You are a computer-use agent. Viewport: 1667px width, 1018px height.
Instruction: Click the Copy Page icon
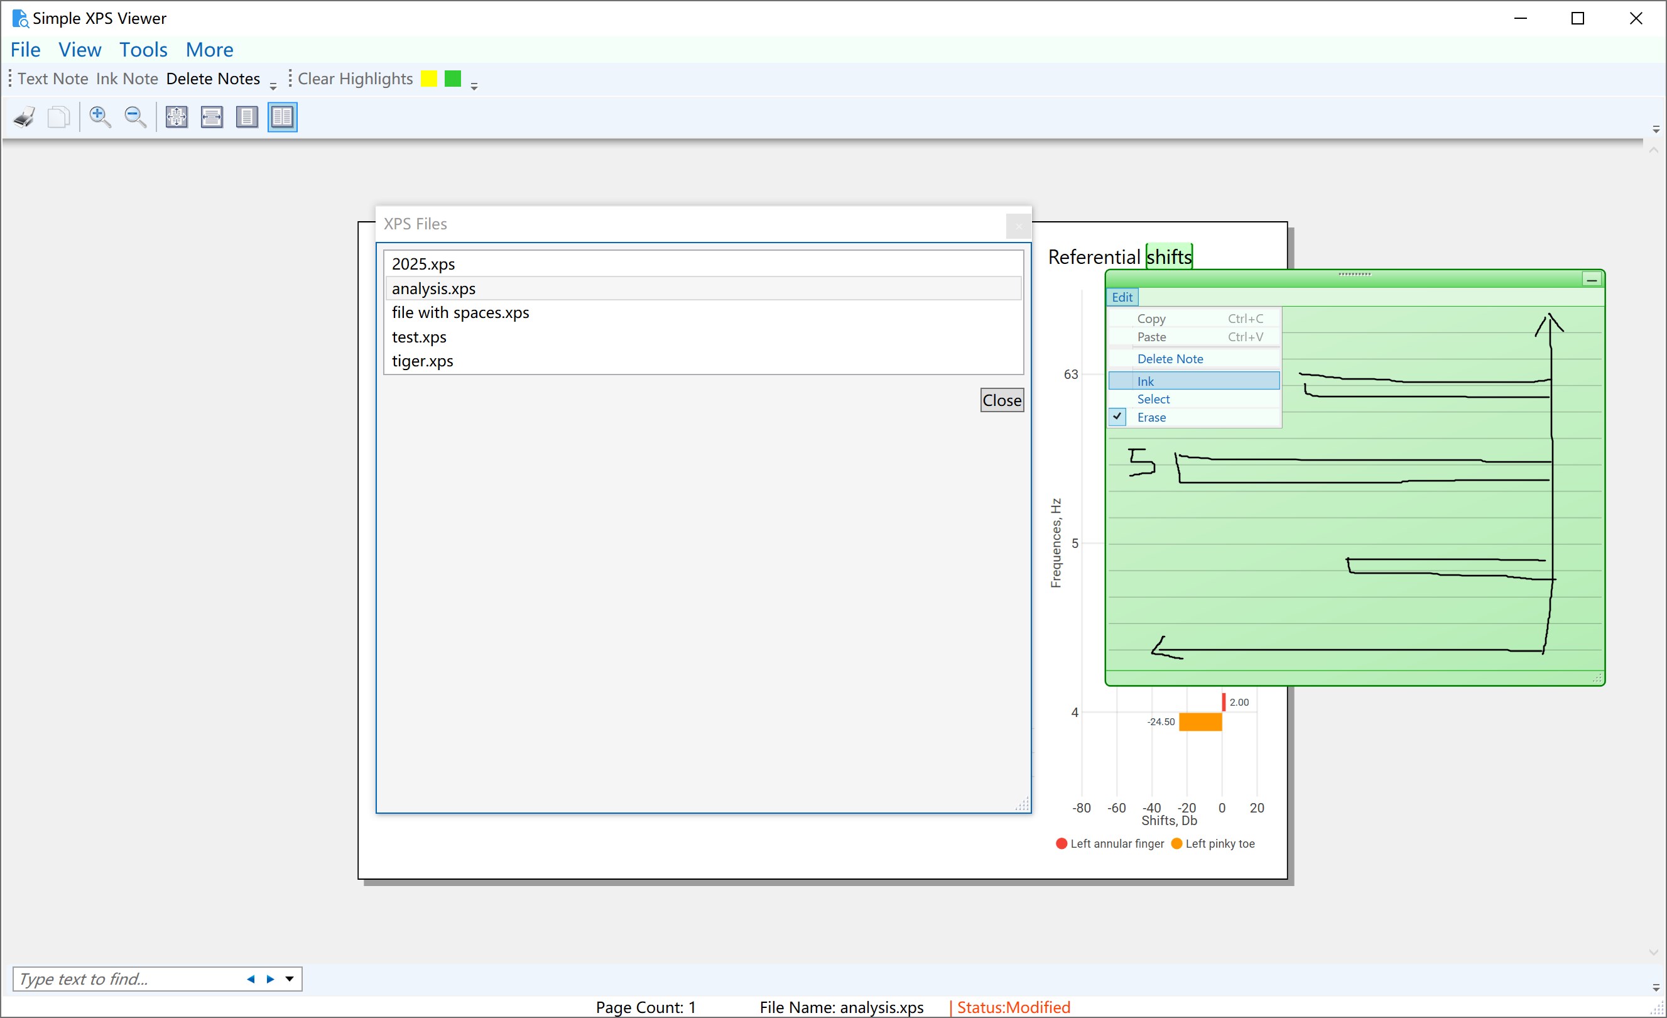point(59,116)
